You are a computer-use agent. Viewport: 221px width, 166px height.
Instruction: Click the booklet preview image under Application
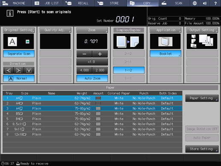point(165,41)
